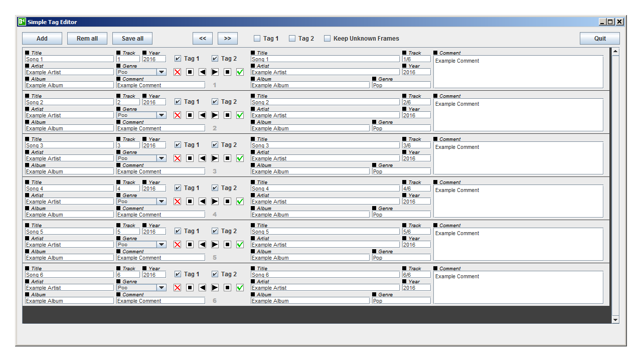Open the Genre dropdown for Song 3

(141, 158)
